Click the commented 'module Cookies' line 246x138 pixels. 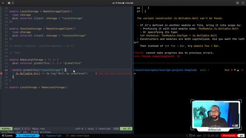click(x=42, y=46)
